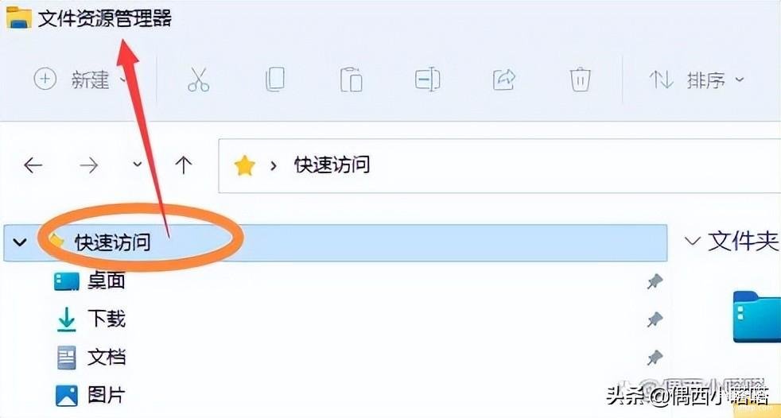Click the Delete trash can icon
781x418 pixels.
coord(581,79)
